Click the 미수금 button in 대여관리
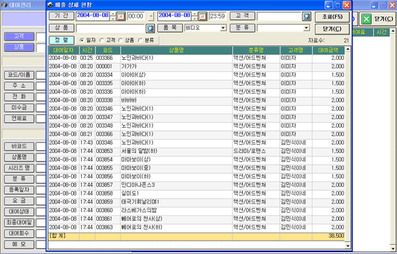397x254 pixels. coord(19,108)
